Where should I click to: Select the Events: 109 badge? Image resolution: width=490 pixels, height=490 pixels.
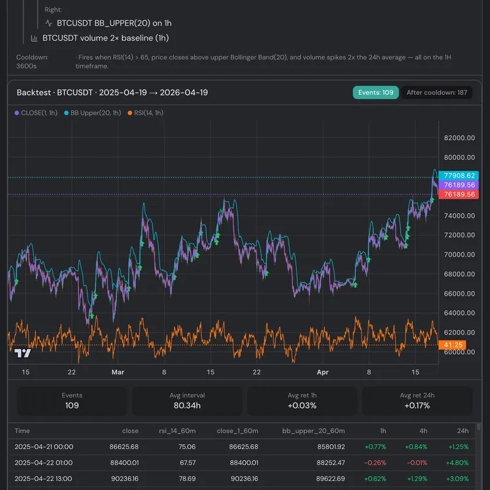(375, 92)
